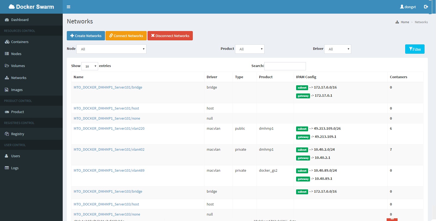Open Logs menu item
This screenshot has height=221, width=436.
31,168
